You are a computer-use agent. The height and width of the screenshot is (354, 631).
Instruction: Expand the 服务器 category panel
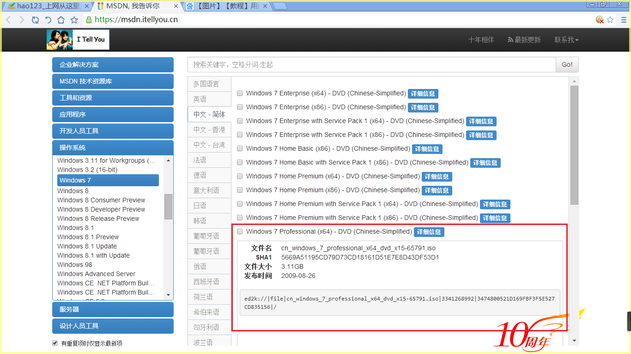point(113,309)
